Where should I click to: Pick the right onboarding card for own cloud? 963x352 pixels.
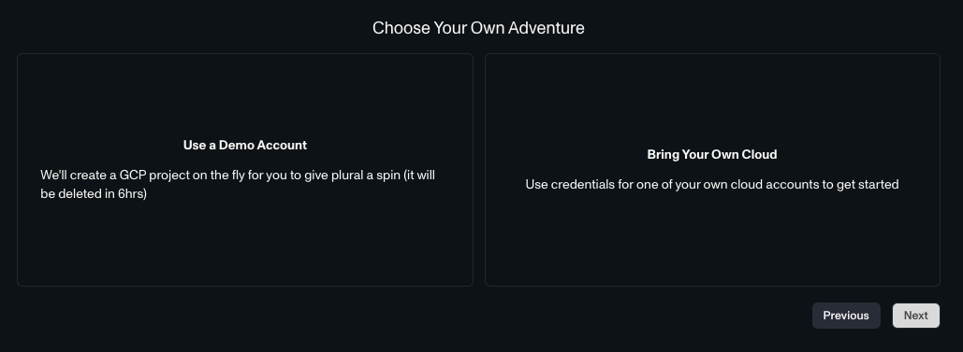pos(712,169)
